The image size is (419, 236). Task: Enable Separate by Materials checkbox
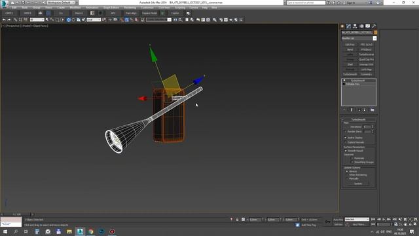[352, 159]
